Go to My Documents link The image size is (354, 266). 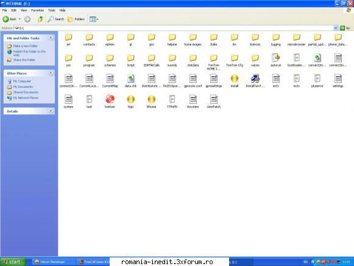23,87
